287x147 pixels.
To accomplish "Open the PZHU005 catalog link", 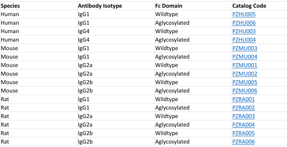I will tap(244, 14).
